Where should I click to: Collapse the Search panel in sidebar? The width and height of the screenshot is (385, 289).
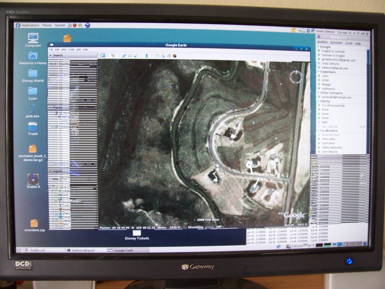point(51,55)
